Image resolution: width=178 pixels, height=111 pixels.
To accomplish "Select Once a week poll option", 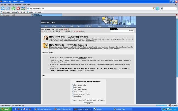I will tap(73, 92).
